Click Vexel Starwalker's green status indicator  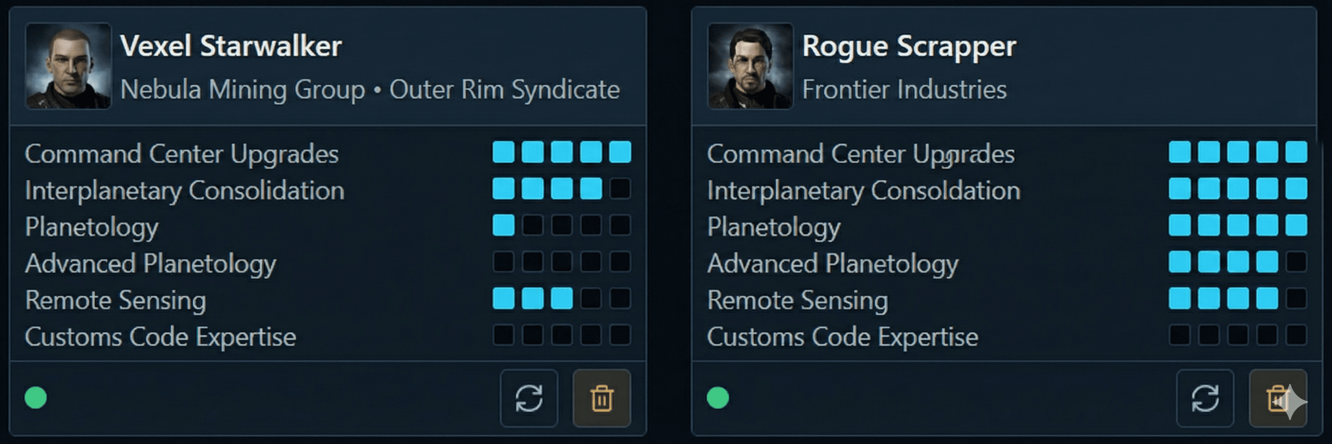(36, 398)
